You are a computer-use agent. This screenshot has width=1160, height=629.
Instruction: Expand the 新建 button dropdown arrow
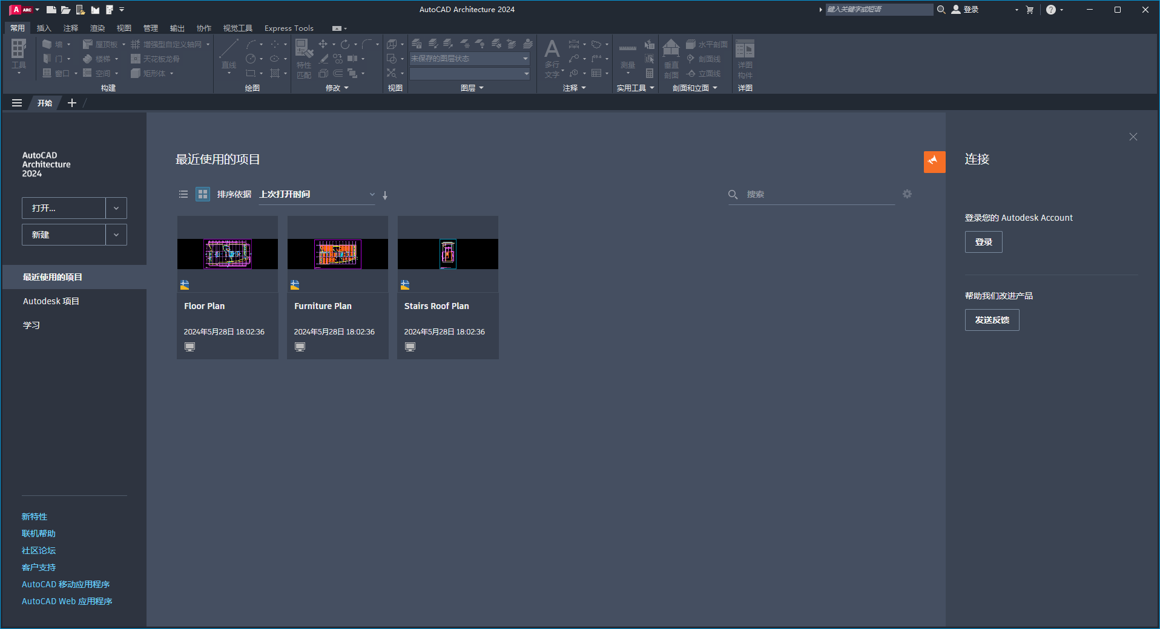click(116, 235)
